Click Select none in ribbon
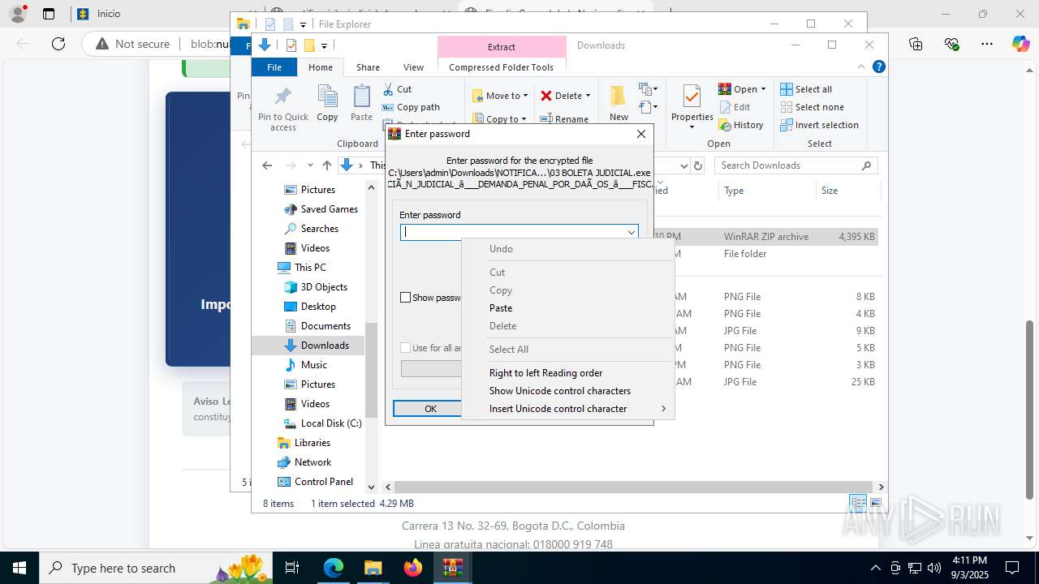 pyautogui.click(x=813, y=107)
